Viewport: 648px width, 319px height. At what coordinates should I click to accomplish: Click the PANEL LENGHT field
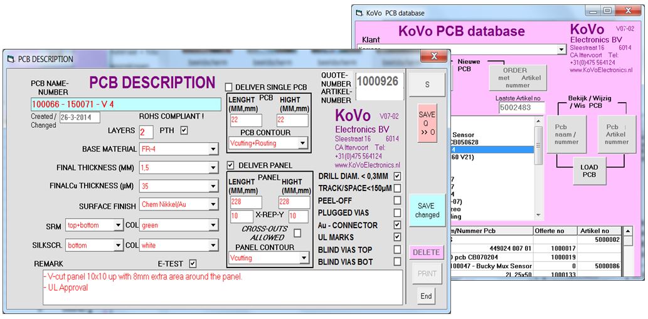click(246, 202)
